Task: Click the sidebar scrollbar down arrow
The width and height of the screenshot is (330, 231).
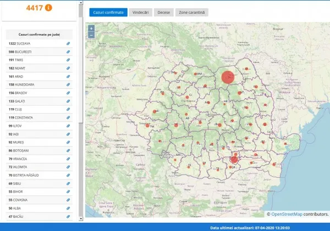Action: (81, 218)
